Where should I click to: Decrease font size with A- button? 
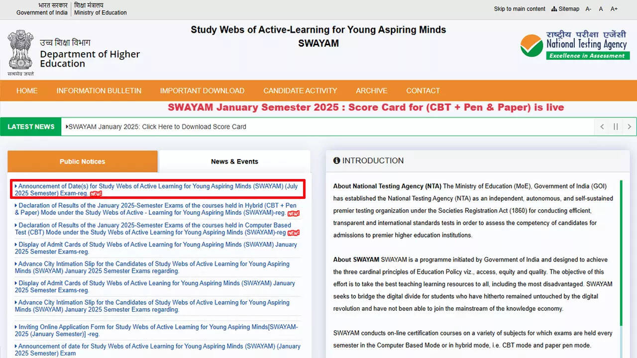click(x=588, y=9)
